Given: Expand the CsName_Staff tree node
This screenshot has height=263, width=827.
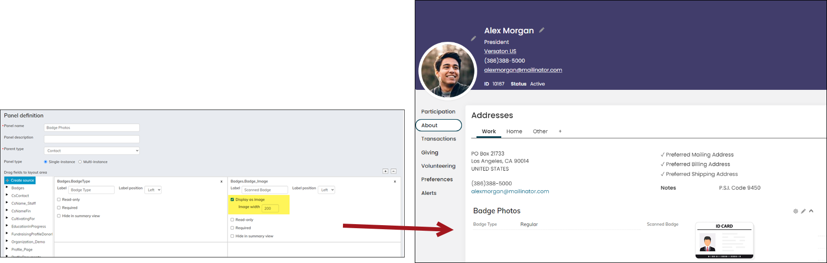Looking at the screenshot, I should point(7,202).
